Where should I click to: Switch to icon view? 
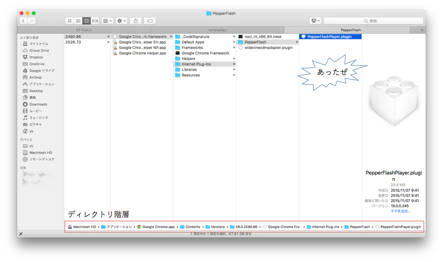[x=70, y=21]
